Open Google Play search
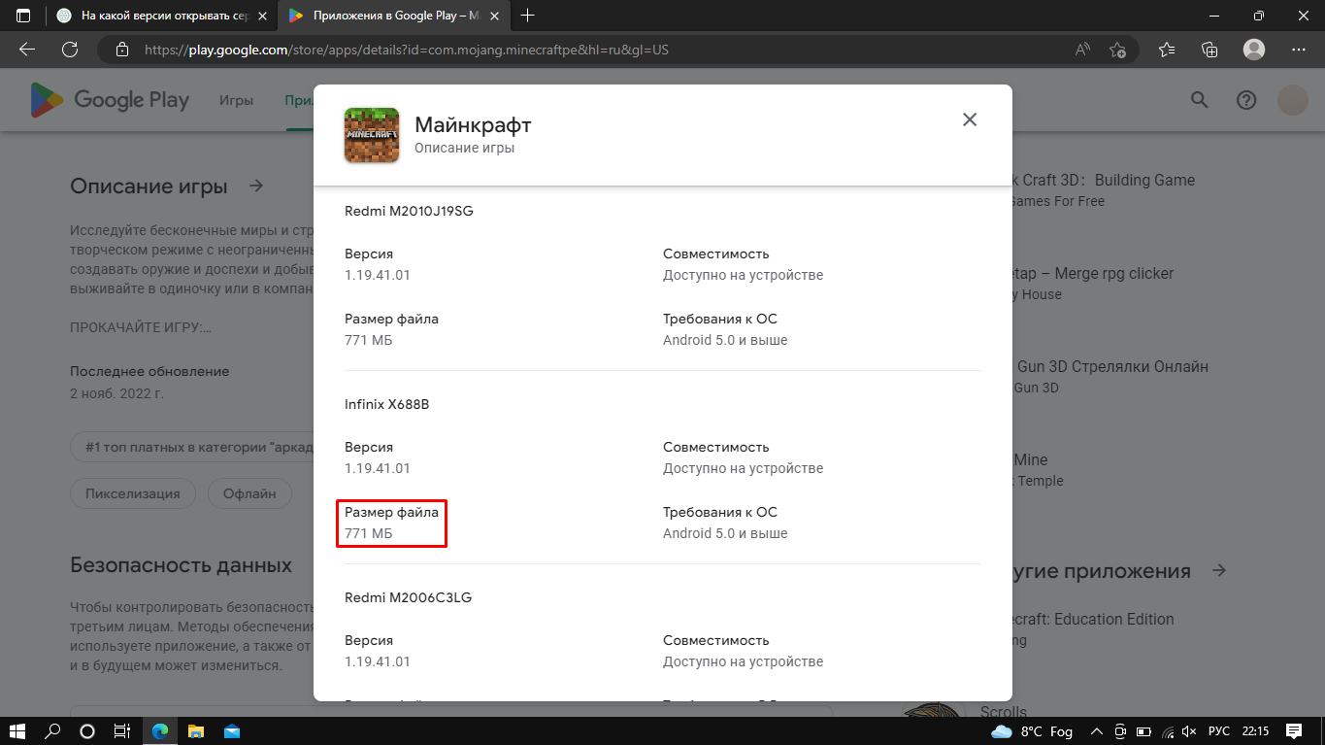Image resolution: width=1325 pixels, height=745 pixels. pyautogui.click(x=1200, y=99)
